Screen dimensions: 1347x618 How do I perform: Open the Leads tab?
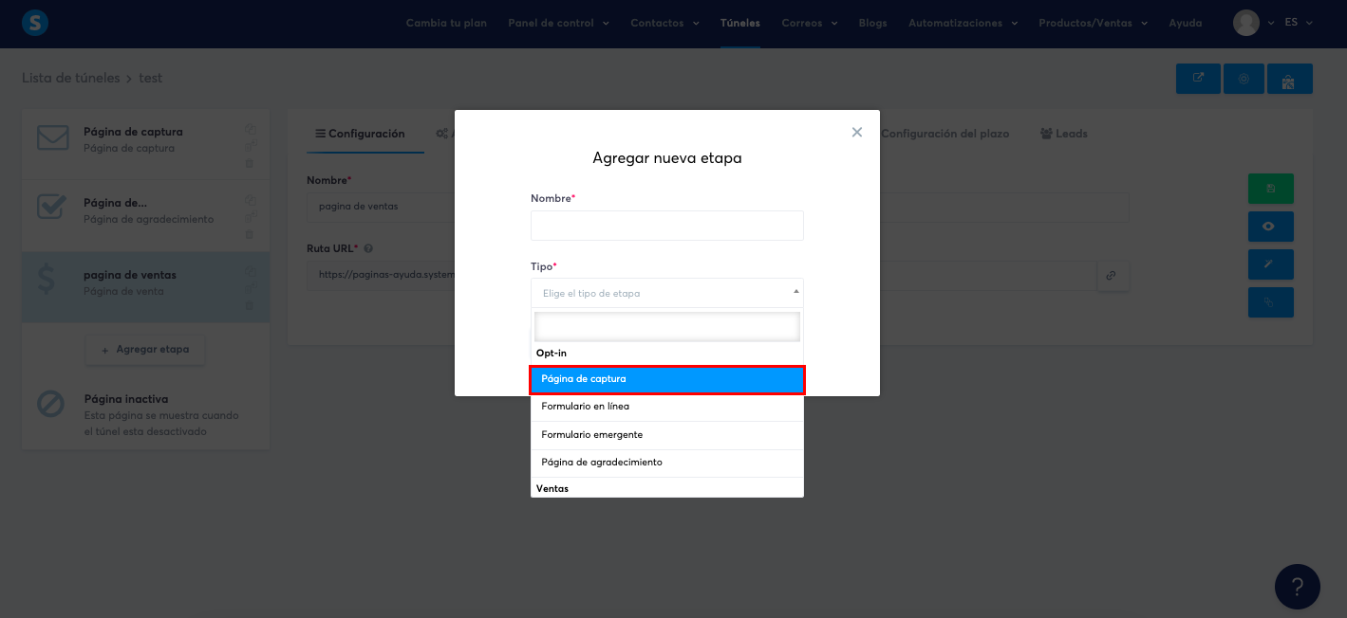pos(1063,135)
